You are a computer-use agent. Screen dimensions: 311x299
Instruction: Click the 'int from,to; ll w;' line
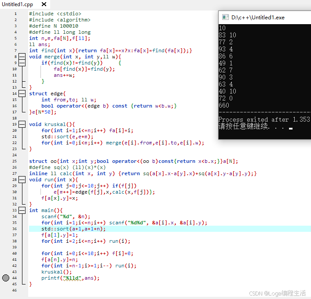click(69, 100)
